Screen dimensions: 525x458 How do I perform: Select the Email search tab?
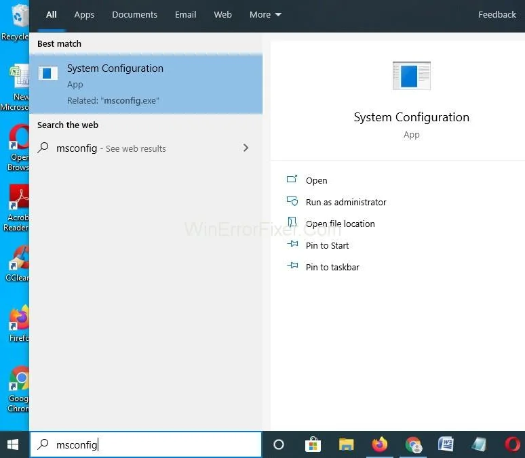point(185,14)
